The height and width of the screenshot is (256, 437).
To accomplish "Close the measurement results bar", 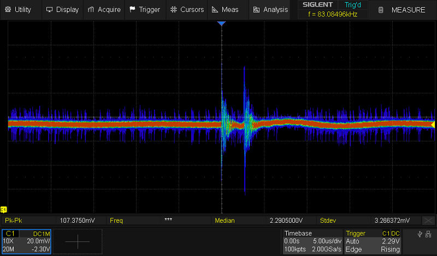I will coord(429,221).
